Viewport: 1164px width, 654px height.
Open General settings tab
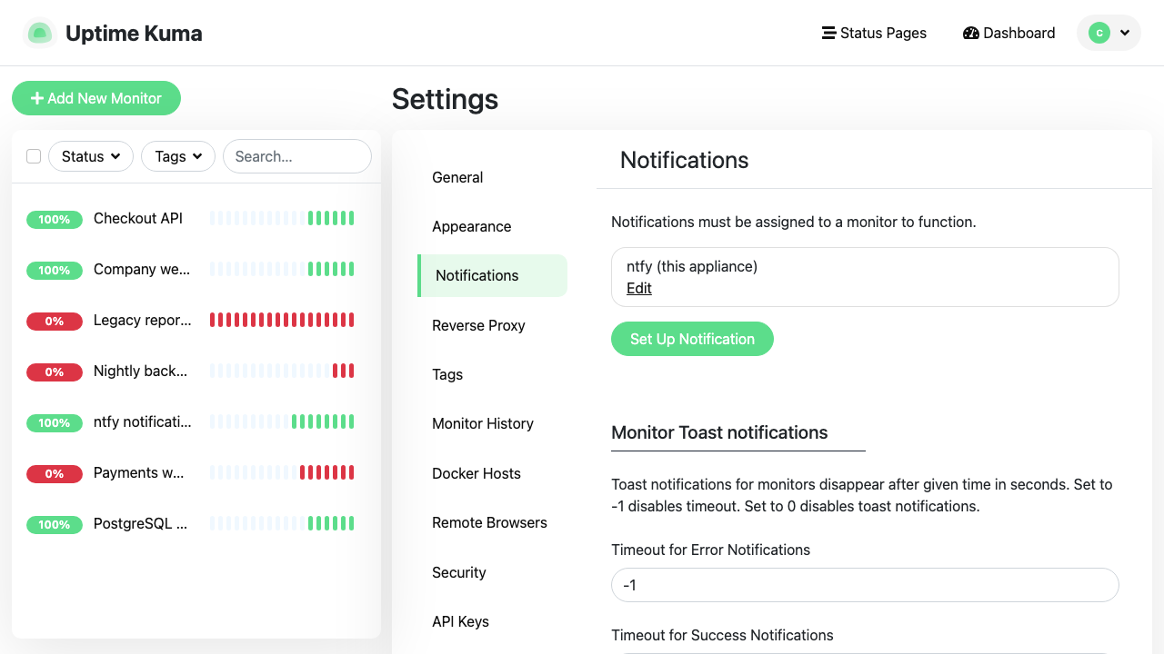492,177
